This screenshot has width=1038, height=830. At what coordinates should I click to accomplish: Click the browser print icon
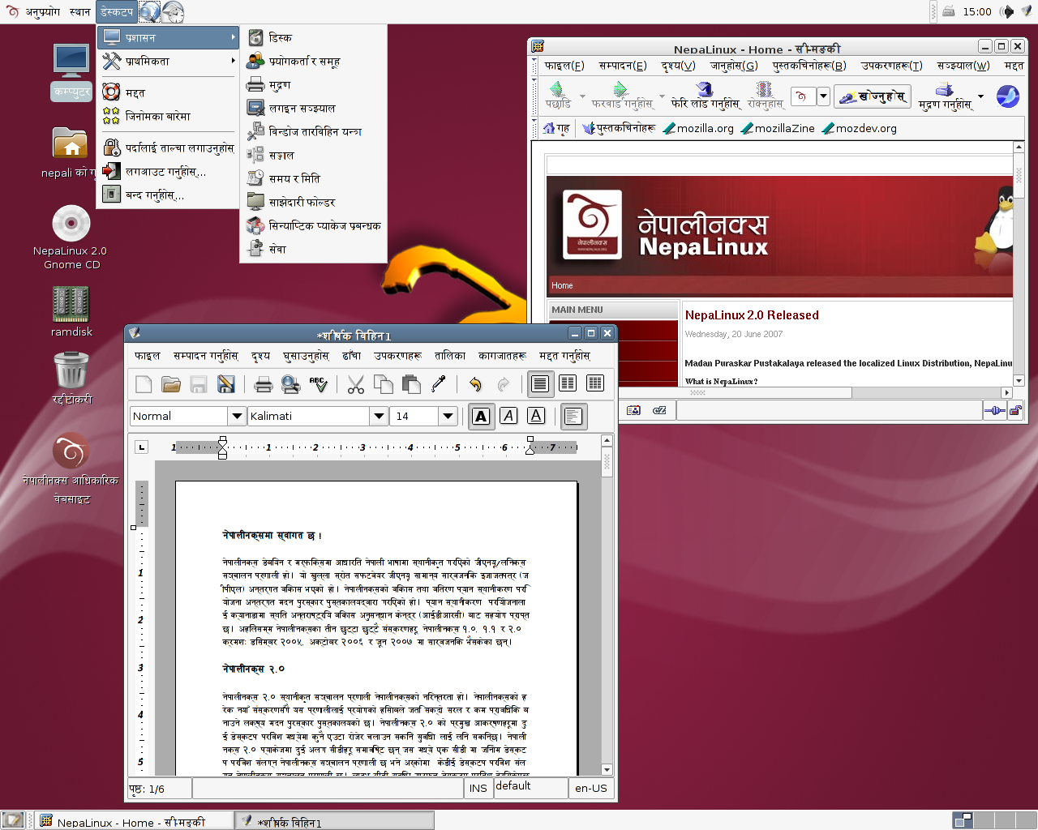(x=944, y=89)
